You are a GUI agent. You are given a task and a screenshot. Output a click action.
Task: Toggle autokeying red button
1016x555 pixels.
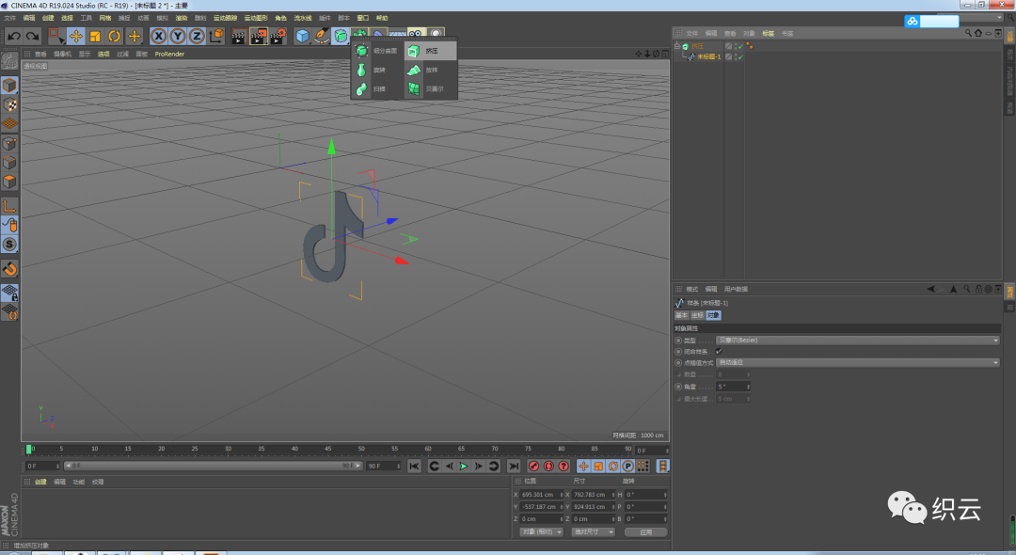click(x=548, y=466)
